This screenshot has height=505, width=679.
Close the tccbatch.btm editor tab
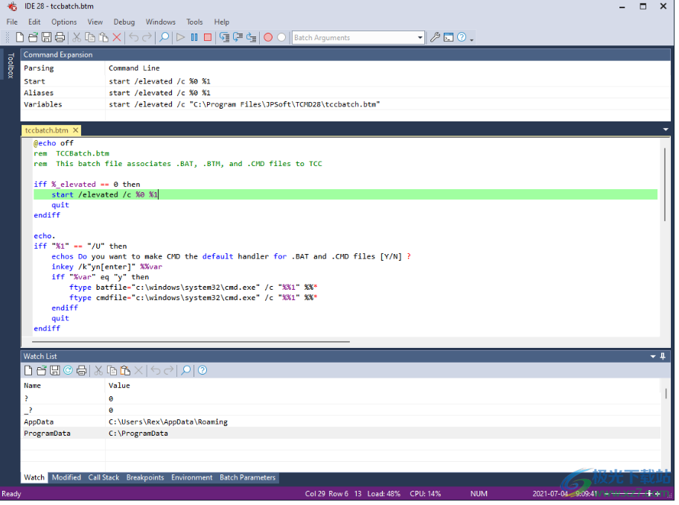click(x=76, y=130)
